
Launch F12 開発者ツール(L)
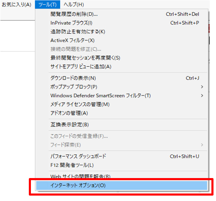click(x=122, y=165)
